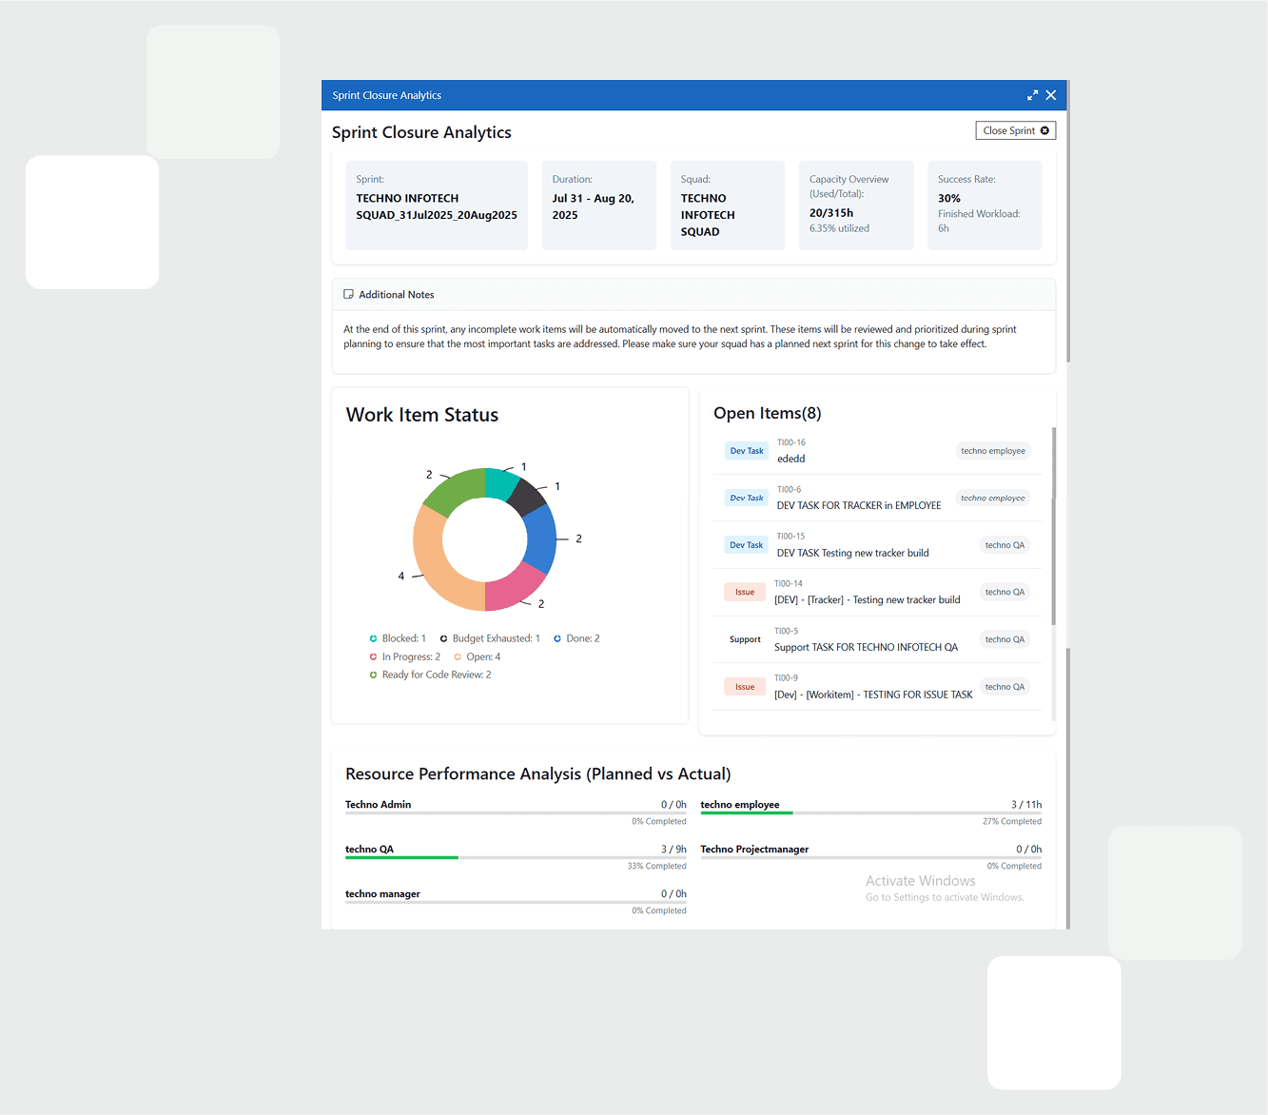Click the Success Rate 30% value
The height and width of the screenshot is (1115, 1268).
(949, 199)
